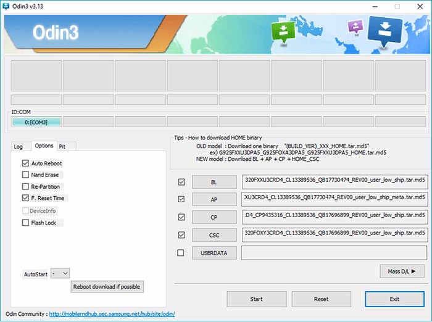
Task: Enable the Re-Partition checkbox
Action: [x=25, y=186]
